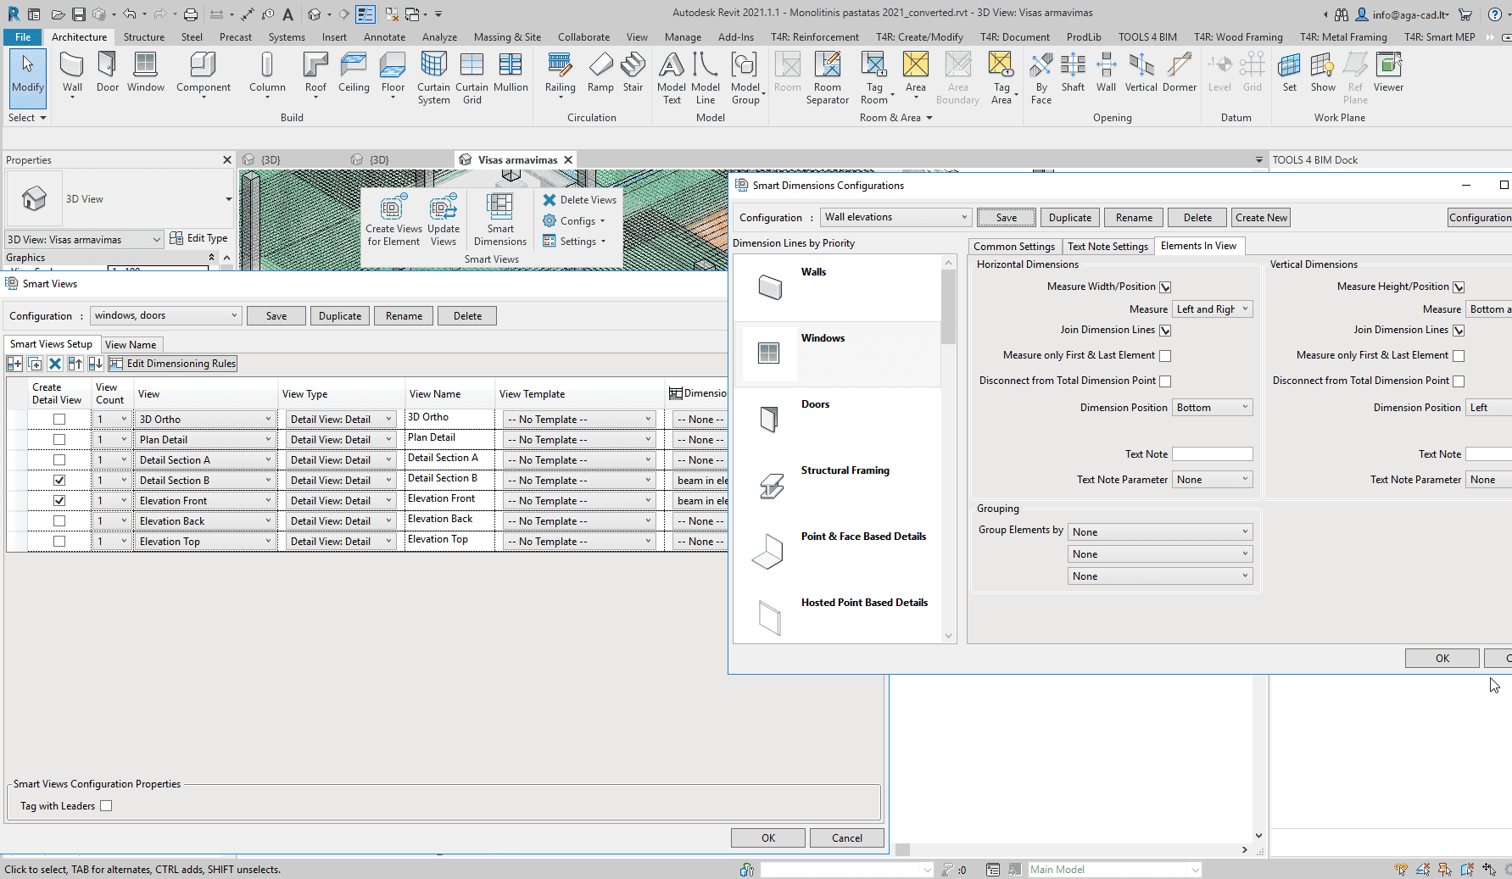Select the Model Text tool
The width and height of the screenshot is (1512, 879).
click(672, 78)
